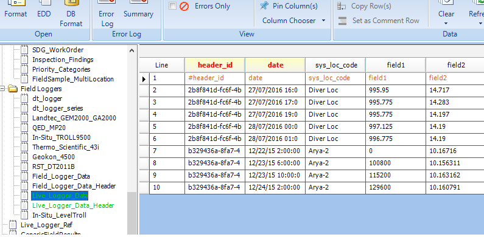Open DB Format ribbon button

click(x=71, y=14)
